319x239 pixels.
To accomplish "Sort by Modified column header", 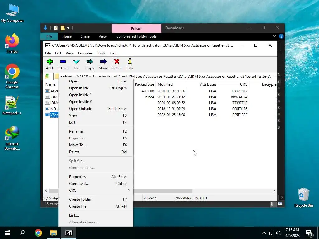I will tap(171, 84).
